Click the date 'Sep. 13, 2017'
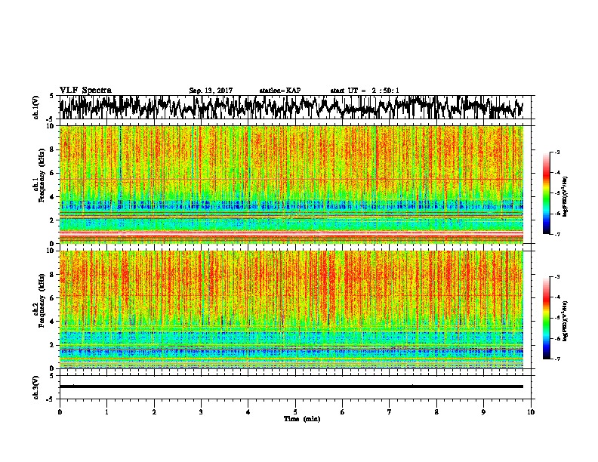The height and width of the screenshot is (462, 598). click(211, 91)
